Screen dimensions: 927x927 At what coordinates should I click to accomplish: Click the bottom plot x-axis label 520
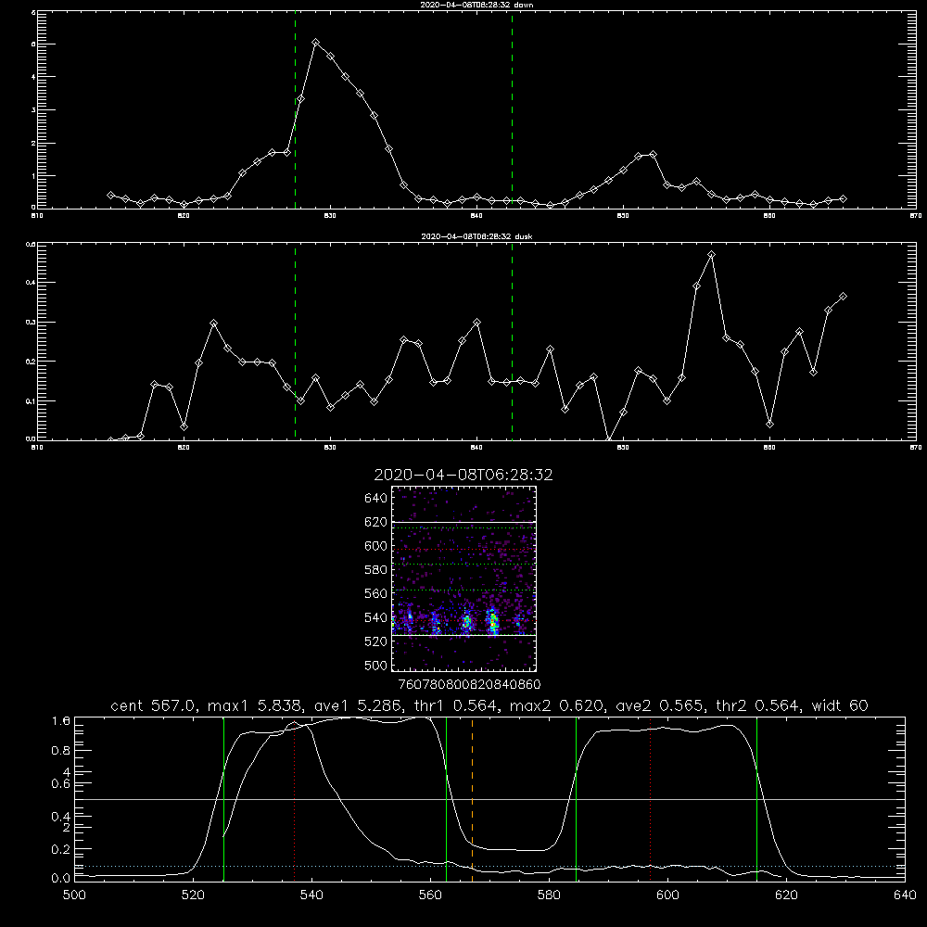(x=193, y=895)
